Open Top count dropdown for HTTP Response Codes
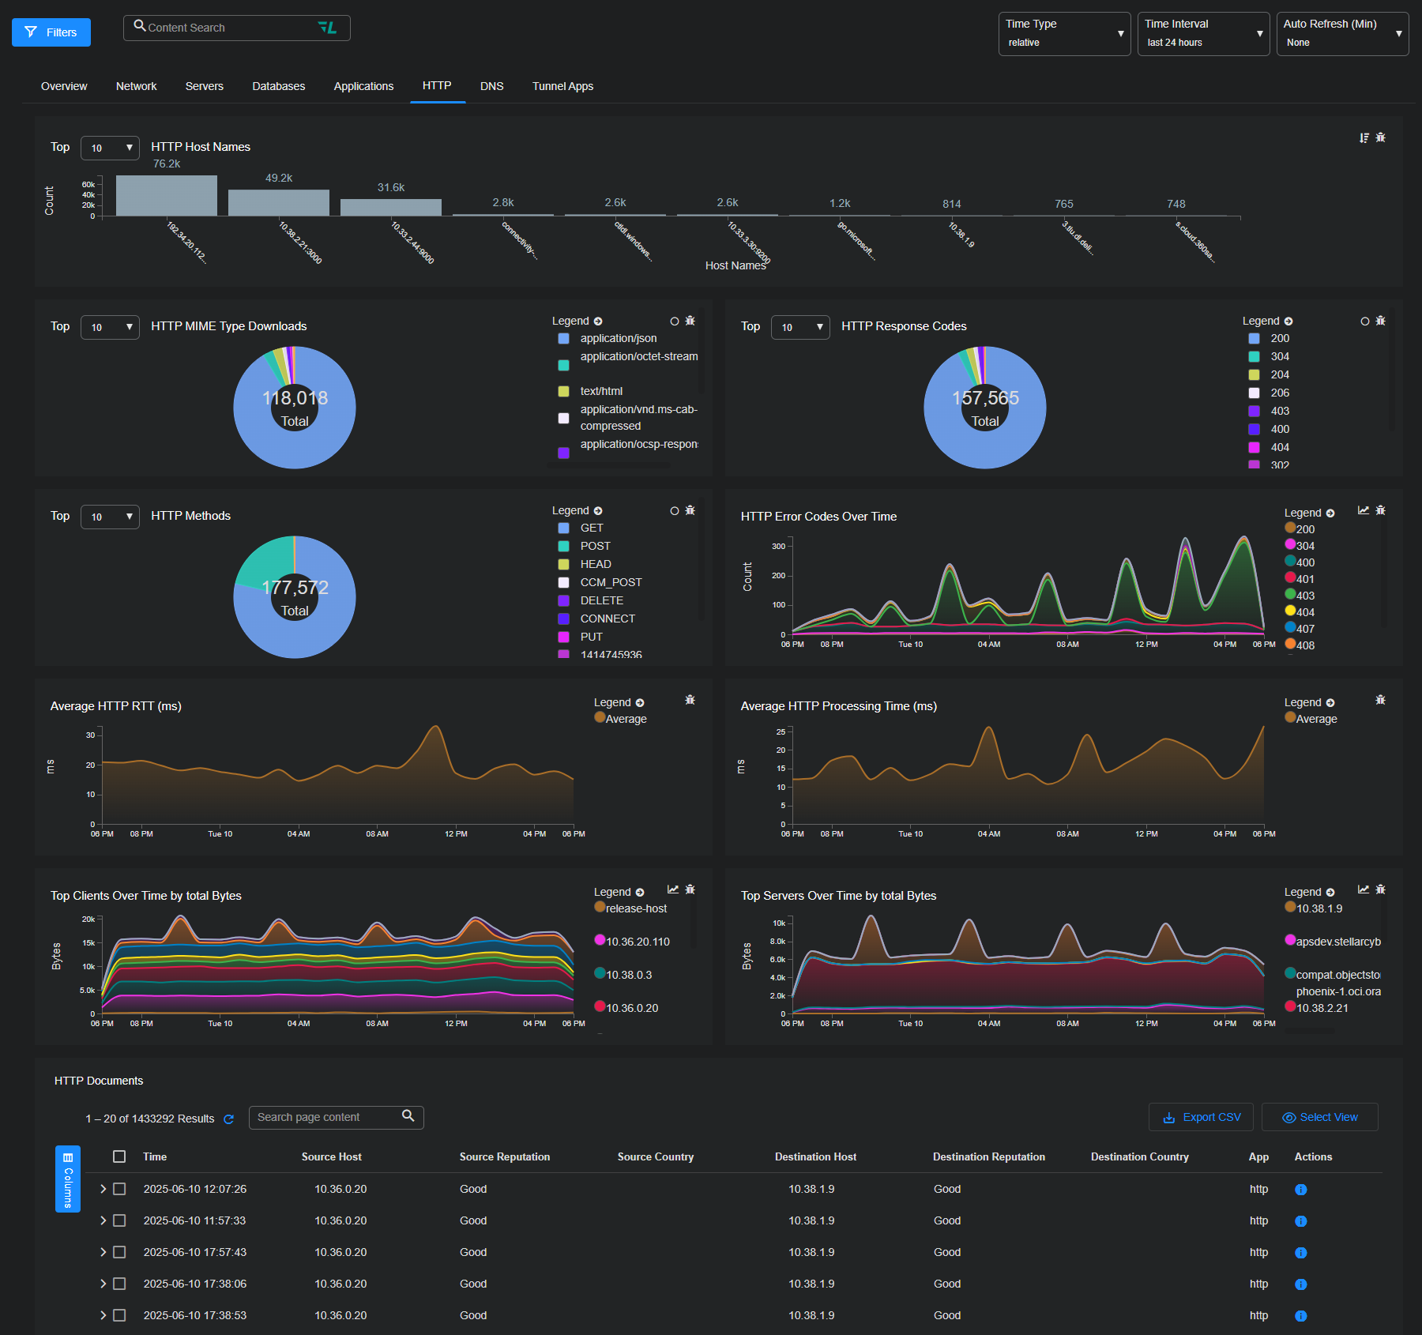Image resolution: width=1422 pixels, height=1335 pixels. 799,327
